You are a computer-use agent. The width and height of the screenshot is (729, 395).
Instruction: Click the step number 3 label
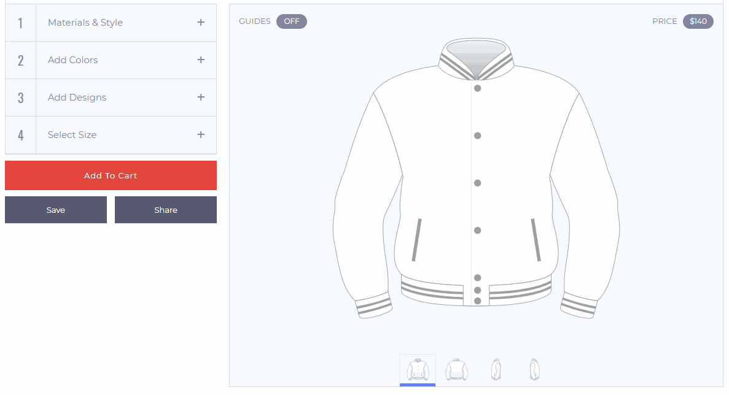[x=20, y=98]
